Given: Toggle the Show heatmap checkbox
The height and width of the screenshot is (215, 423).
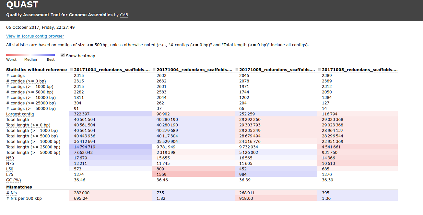Looking at the screenshot, I should pyautogui.click(x=63, y=55).
